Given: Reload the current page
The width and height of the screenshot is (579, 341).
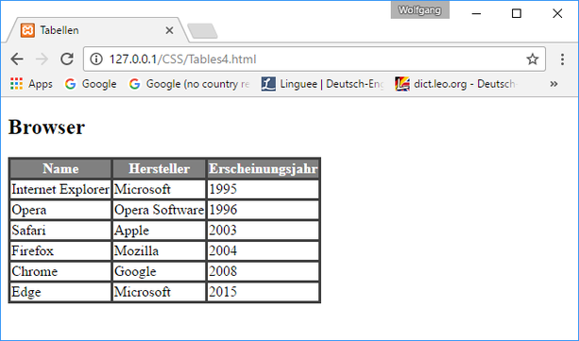Looking at the screenshot, I should coord(67,60).
